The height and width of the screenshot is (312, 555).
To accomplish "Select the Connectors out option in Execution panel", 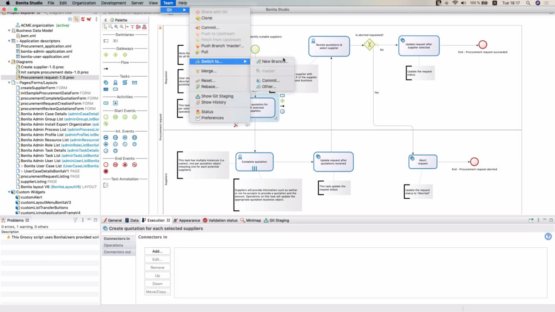I will [x=117, y=251].
